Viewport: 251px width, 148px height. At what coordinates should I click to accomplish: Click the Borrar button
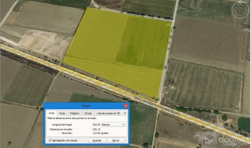(116, 140)
